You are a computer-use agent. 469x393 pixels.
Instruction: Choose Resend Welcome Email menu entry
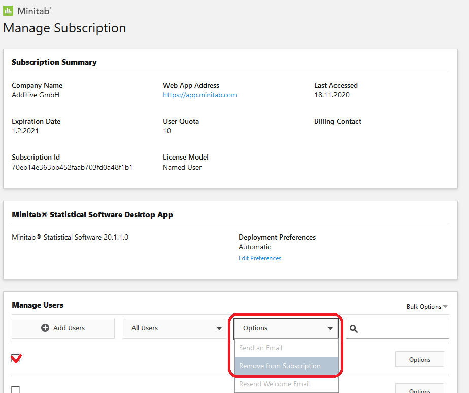coord(287,384)
